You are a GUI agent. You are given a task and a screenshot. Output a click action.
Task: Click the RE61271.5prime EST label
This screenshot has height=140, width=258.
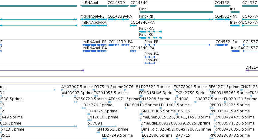click(x=224, y=87)
